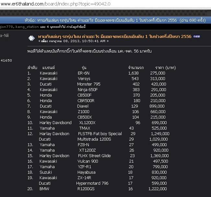Click 'Multistrada 1200S' text
Screen dimensions: 211x197
(94, 139)
